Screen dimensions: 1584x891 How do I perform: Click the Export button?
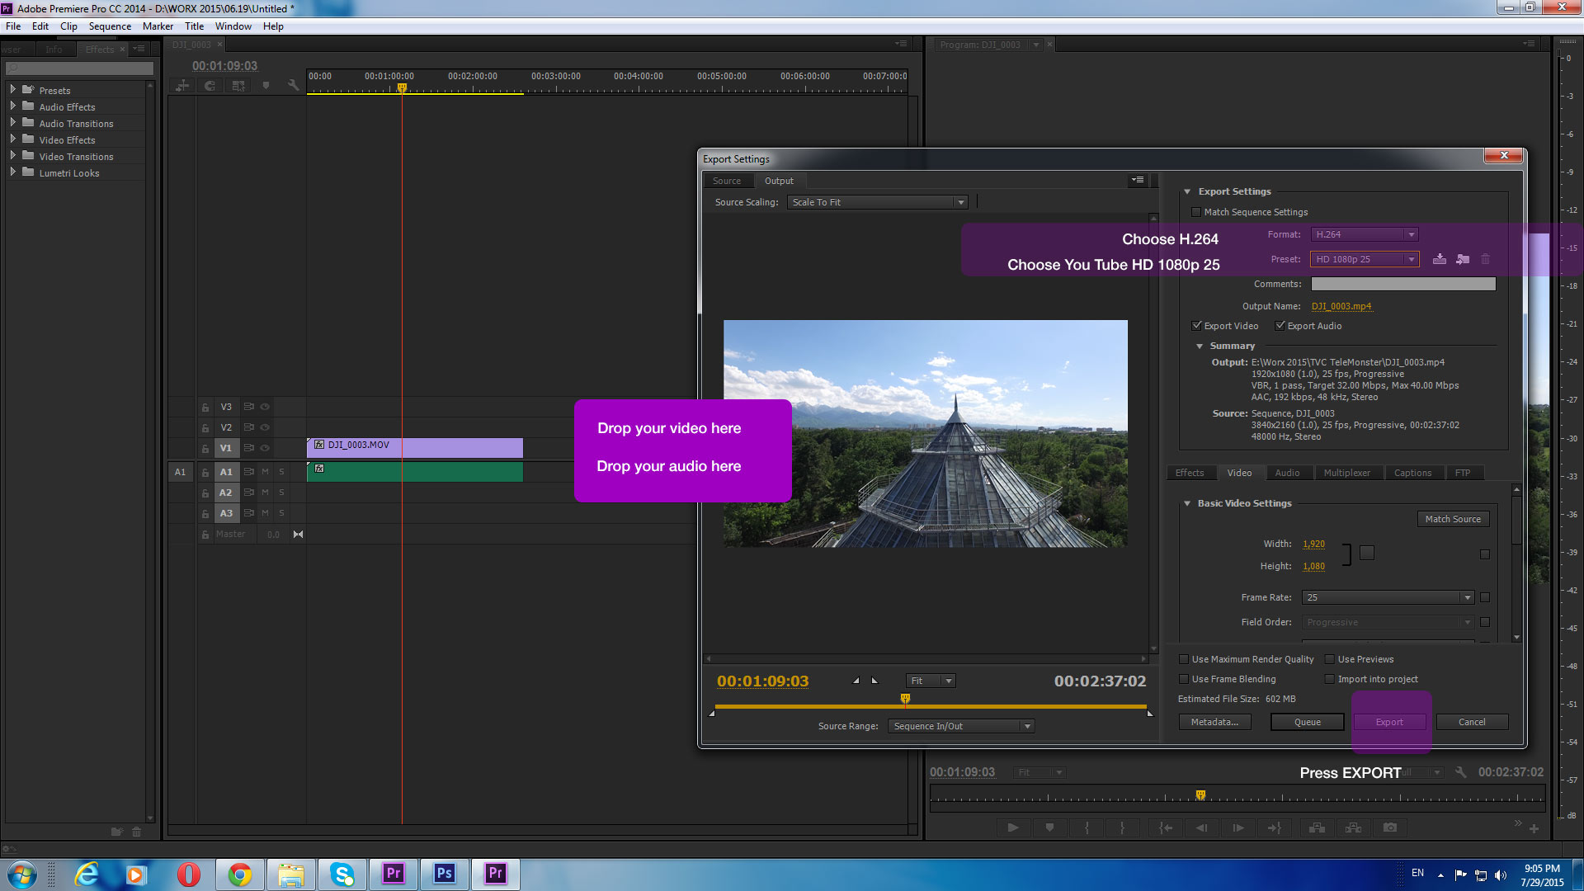1389,722
